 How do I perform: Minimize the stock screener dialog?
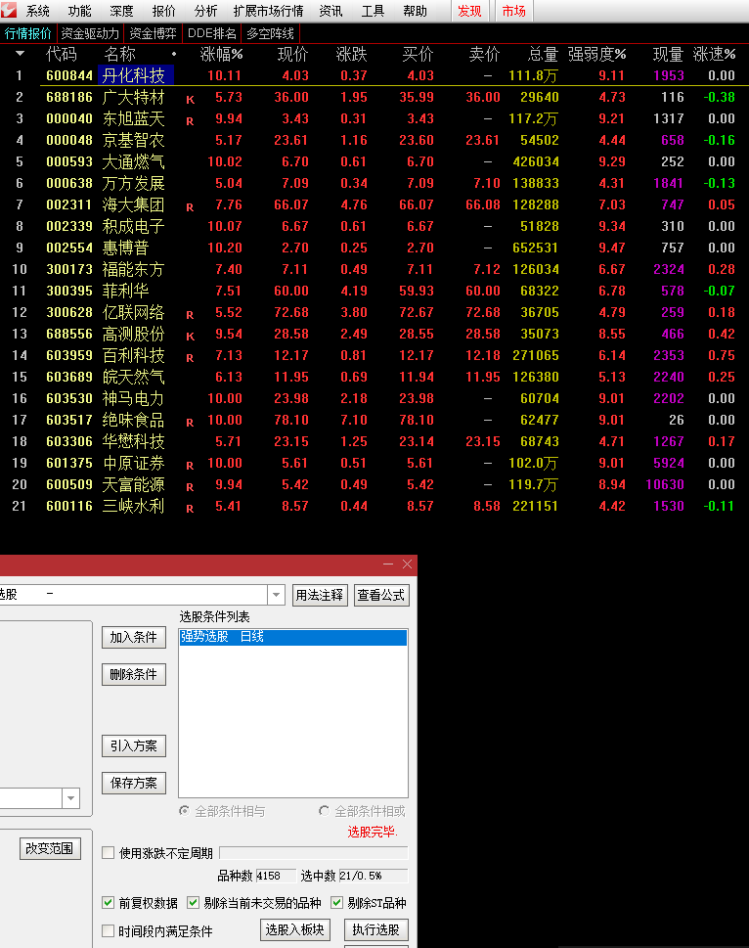pos(388,564)
